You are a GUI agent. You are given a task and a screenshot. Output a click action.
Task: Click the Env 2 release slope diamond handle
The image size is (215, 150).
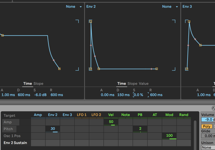tap(151, 69)
